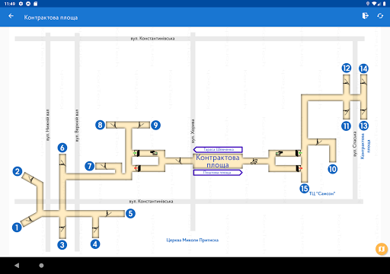This screenshot has width=390, height=274.
Task: Select exit marker number 7
Action: point(90,166)
